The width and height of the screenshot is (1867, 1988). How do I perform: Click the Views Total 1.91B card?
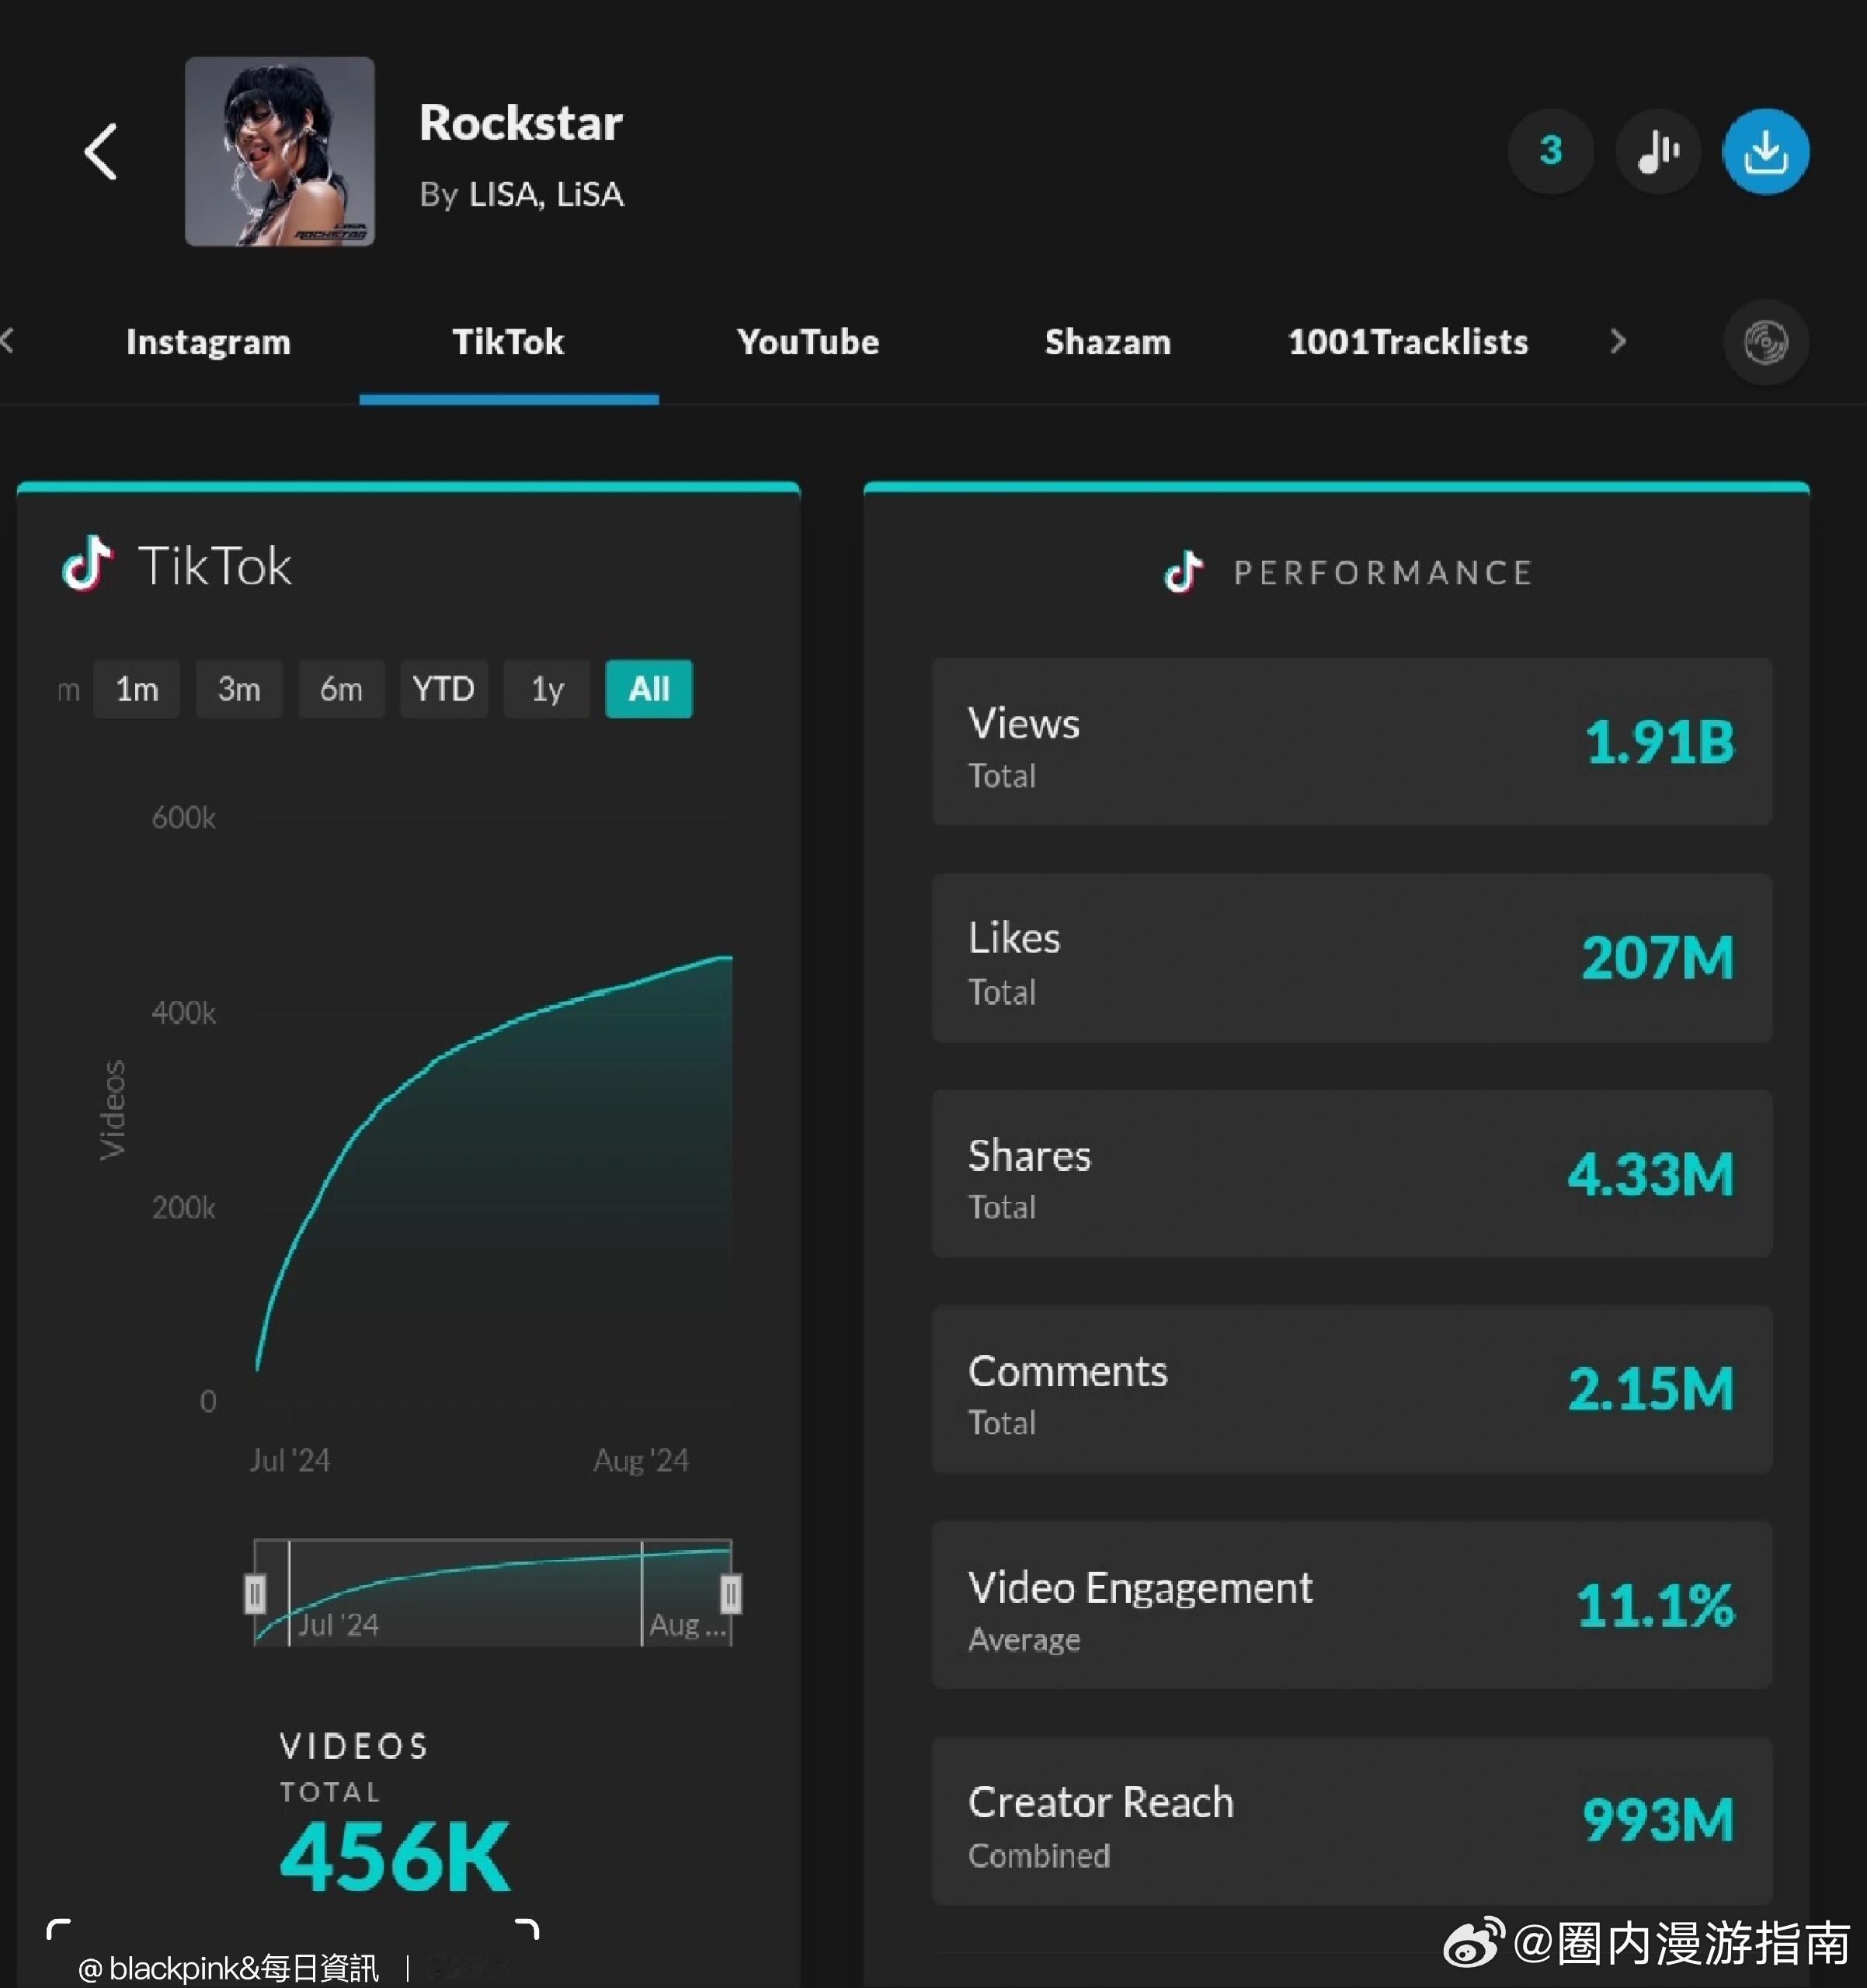pyautogui.click(x=1352, y=742)
